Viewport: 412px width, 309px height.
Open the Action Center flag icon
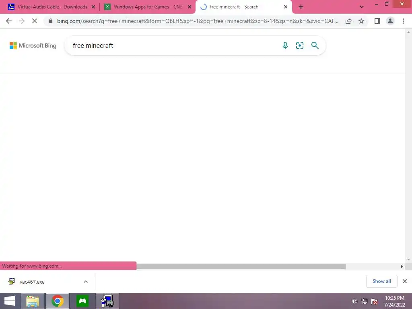[374, 301]
